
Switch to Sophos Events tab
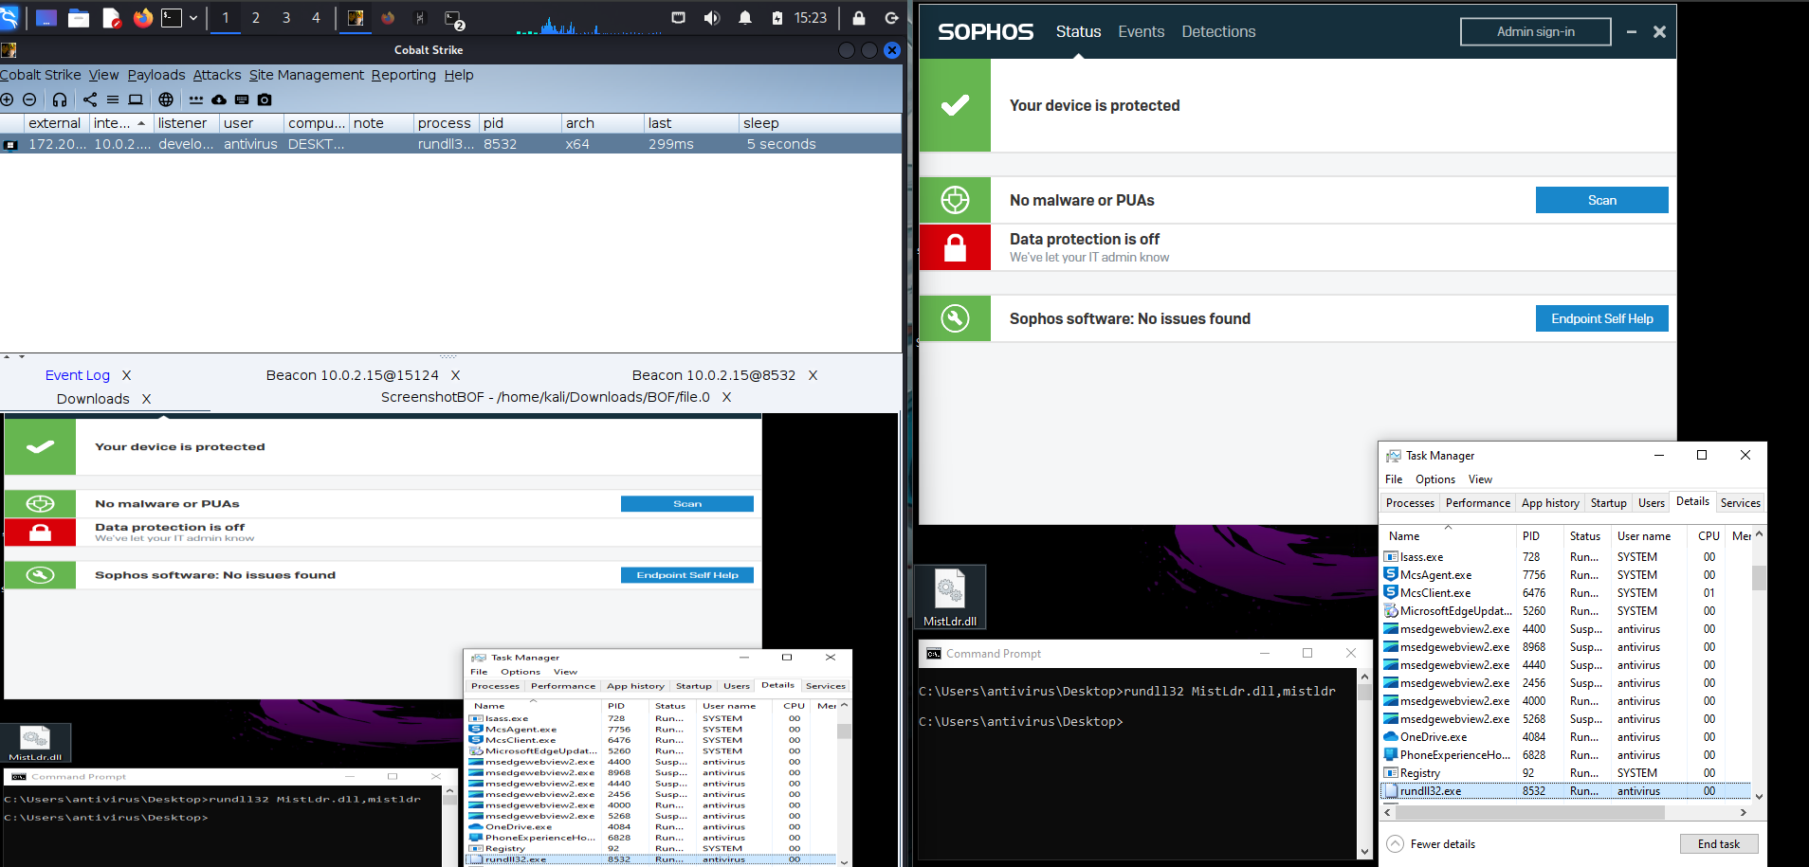click(1141, 31)
